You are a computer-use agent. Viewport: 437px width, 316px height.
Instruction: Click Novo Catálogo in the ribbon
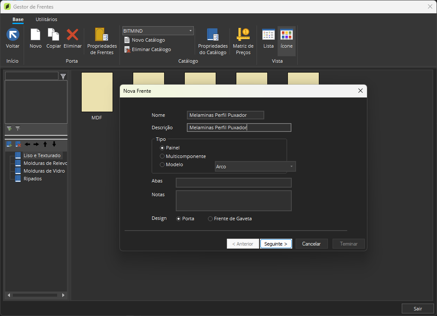[145, 40]
